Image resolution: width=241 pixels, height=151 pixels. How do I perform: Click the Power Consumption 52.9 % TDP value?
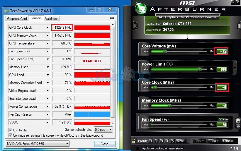[62, 107]
